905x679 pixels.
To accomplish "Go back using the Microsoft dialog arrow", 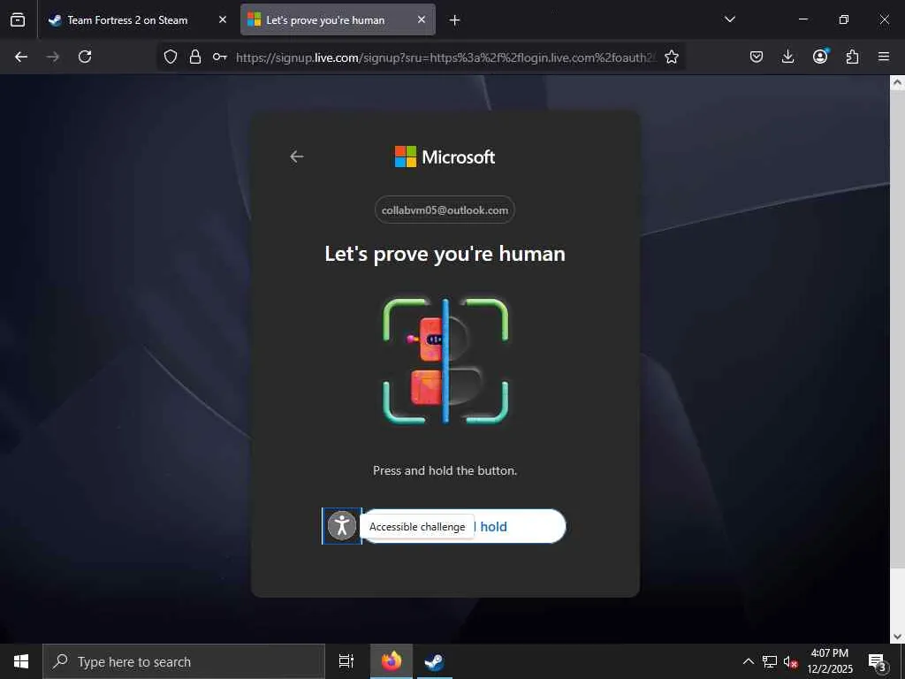I will tap(297, 156).
